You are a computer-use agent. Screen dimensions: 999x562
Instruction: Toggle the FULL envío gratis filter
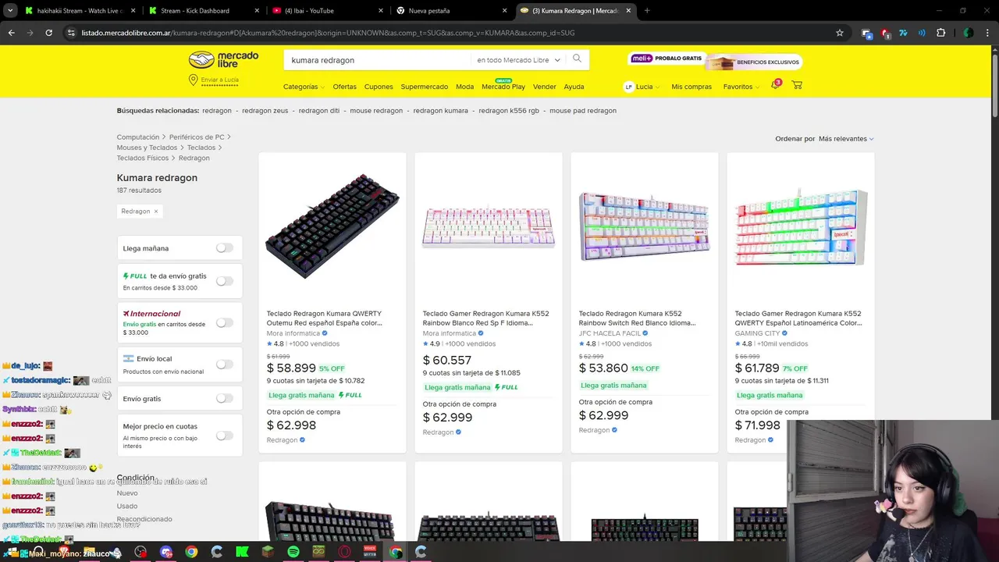coord(225,281)
